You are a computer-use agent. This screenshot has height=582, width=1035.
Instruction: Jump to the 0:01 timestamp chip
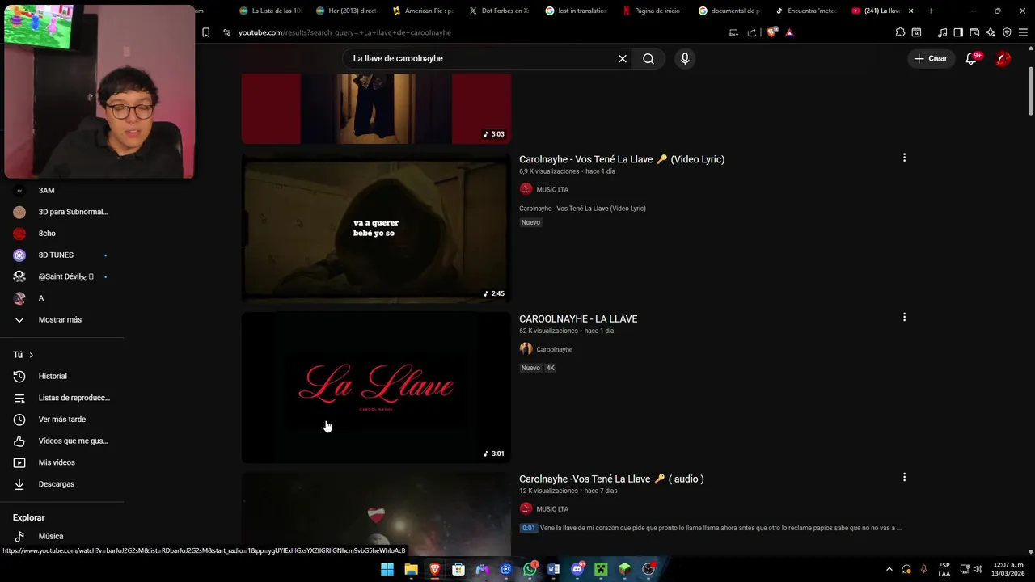point(528,528)
